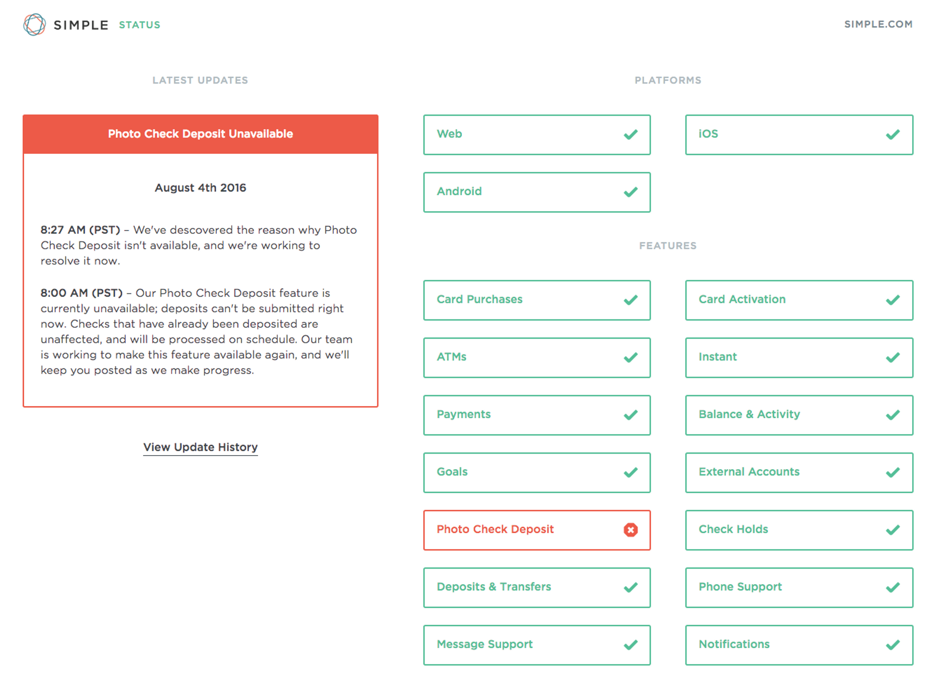Go to the SIMPLE.COM link
This screenshot has height=689, width=933.
878,25
